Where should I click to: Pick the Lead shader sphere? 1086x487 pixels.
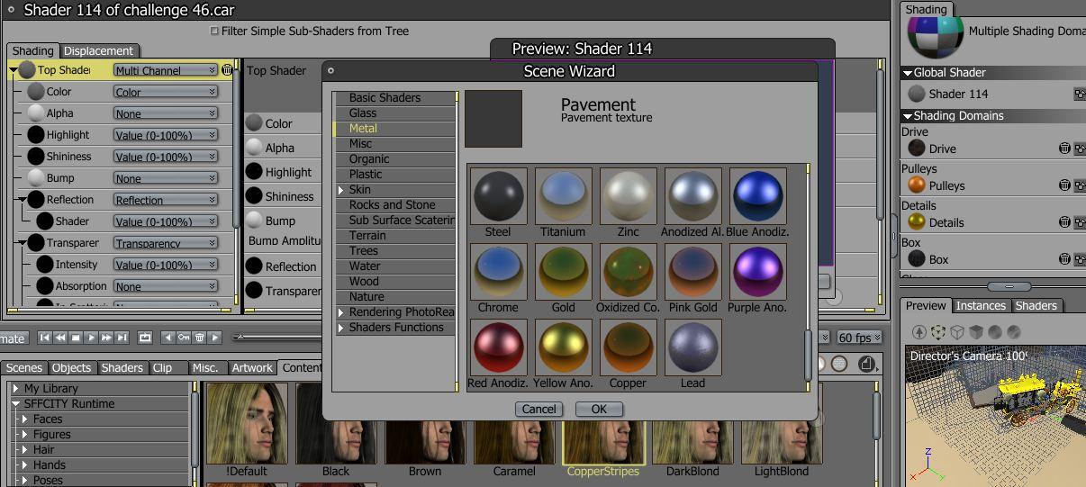692,347
